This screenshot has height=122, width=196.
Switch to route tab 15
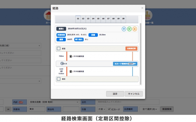(98, 19)
